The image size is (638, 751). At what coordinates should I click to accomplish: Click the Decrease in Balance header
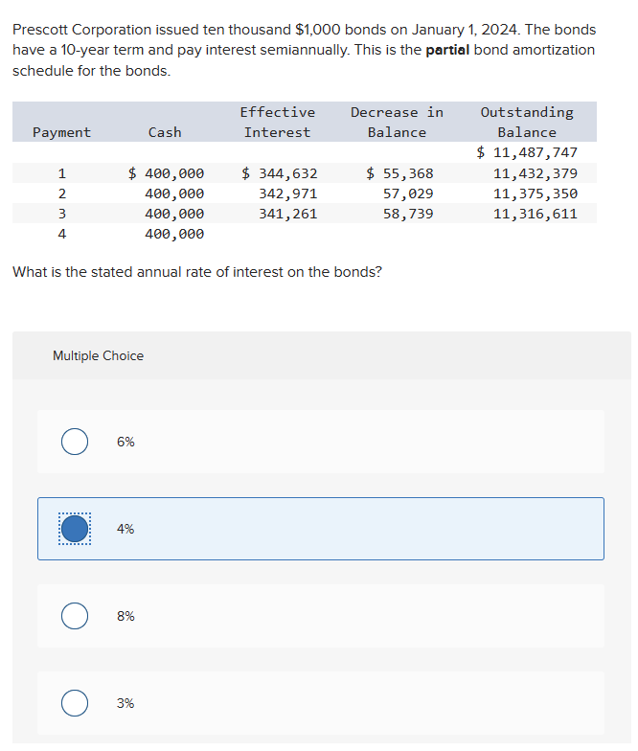(397, 123)
